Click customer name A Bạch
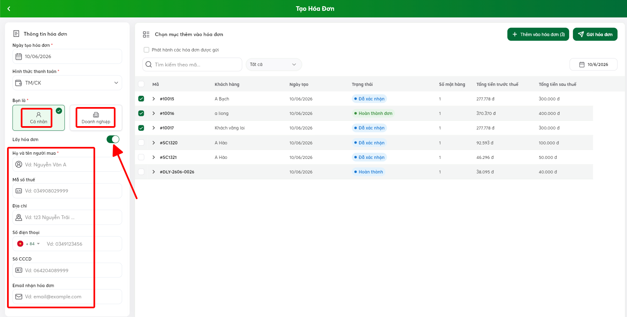Screen dimensions: 627x317 (x=222, y=99)
